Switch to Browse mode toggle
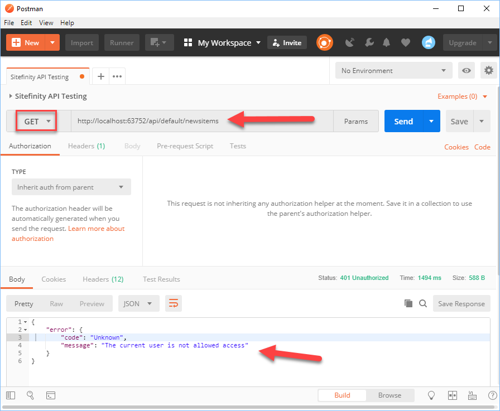This screenshot has width=500, height=411. click(x=390, y=395)
